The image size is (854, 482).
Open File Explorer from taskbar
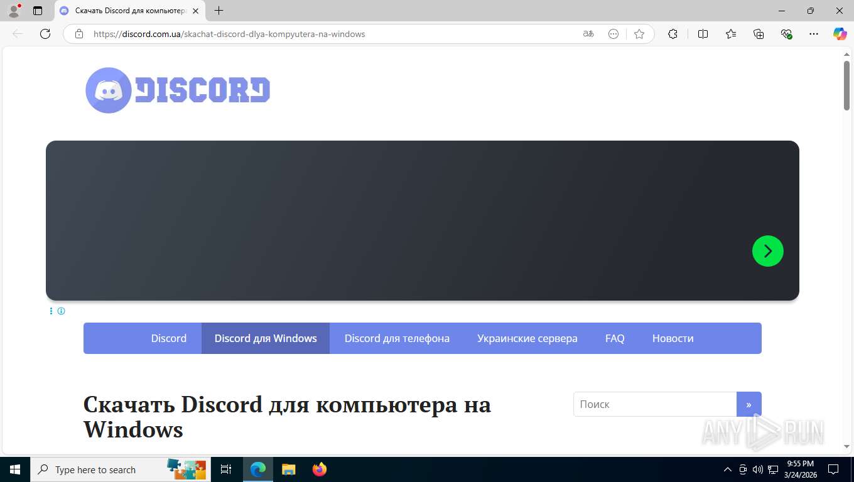[288, 469]
